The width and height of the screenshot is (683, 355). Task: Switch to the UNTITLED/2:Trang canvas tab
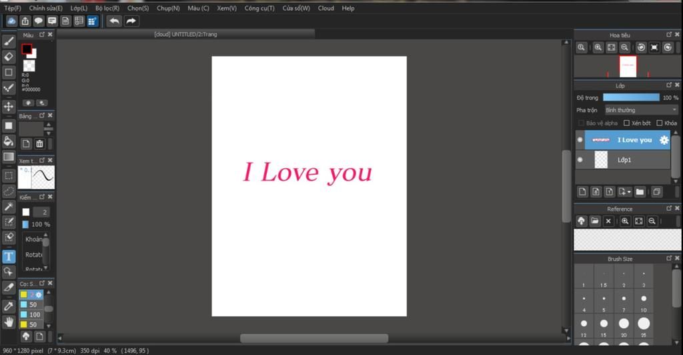(x=185, y=35)
